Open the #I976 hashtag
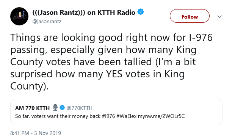This screenshot has height=138, width=235. pyautogui.click(x=108, y=116)
